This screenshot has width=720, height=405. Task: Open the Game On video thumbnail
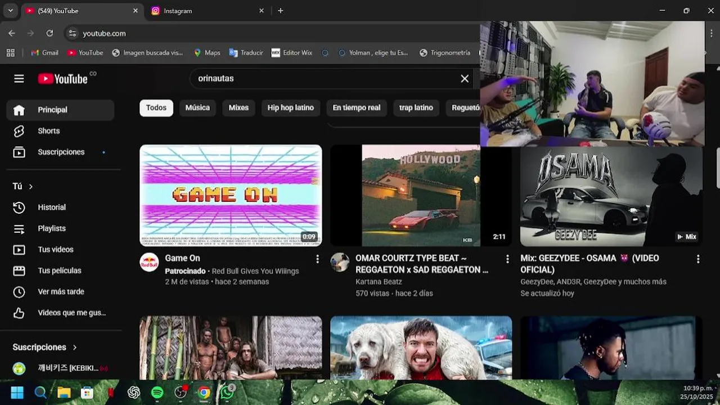[x=231, y=195]
